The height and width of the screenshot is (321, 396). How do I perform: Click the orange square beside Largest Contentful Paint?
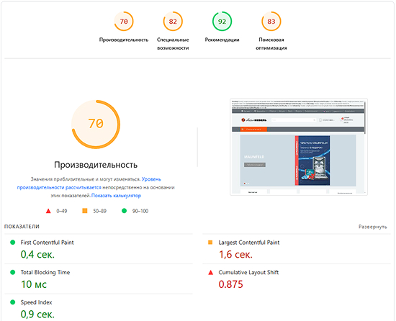[210, 243]
